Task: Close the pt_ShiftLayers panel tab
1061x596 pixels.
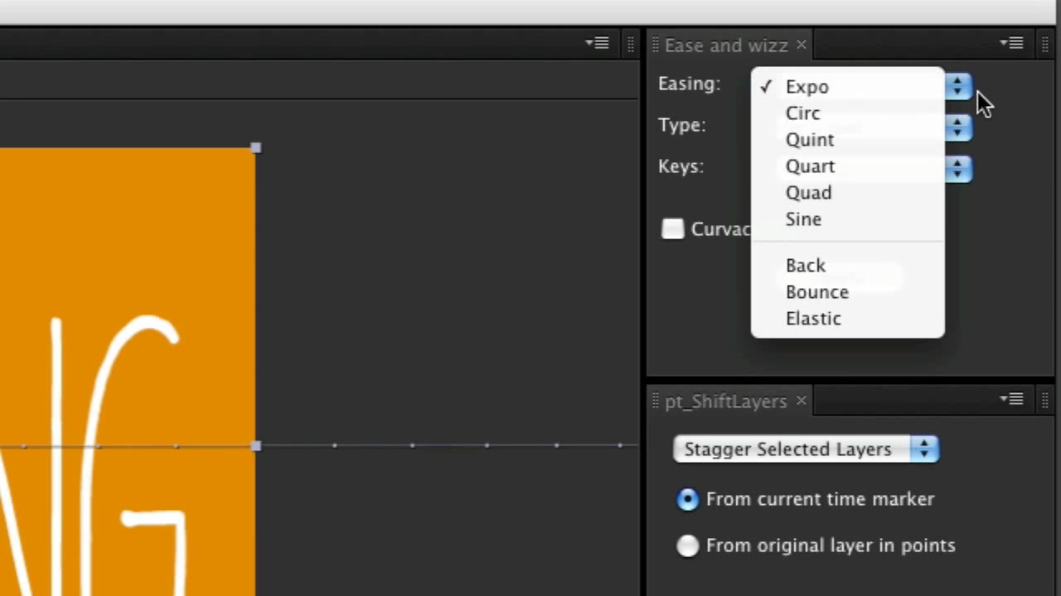Action: pyautogui.click(x=801, y=401)
